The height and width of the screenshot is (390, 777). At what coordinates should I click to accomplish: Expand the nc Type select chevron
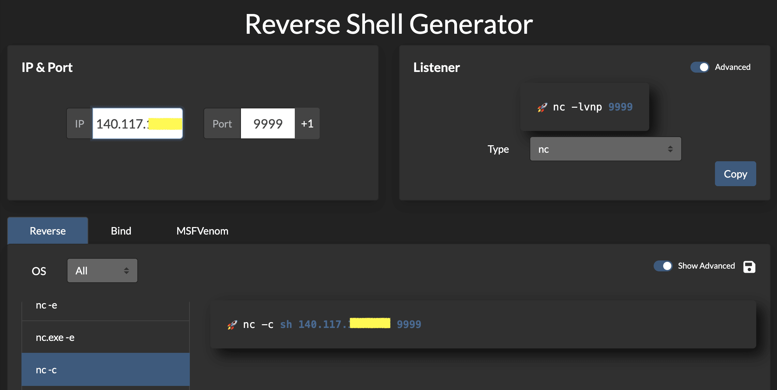tap(670, 149)
